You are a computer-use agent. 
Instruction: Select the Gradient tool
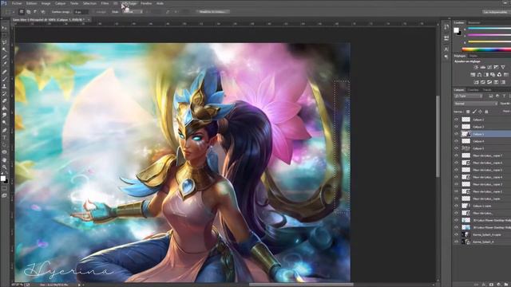pos(4,108)
